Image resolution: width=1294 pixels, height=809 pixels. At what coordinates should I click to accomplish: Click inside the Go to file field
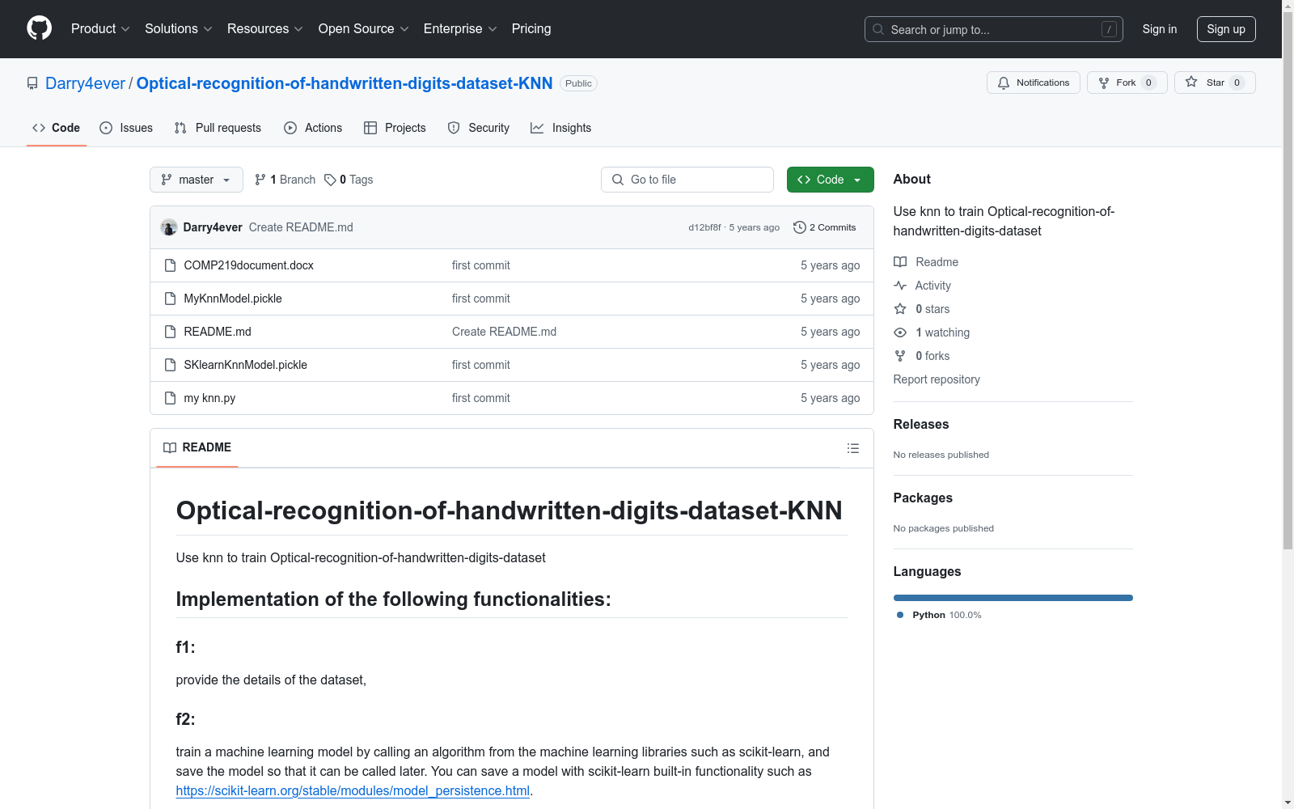687,180
